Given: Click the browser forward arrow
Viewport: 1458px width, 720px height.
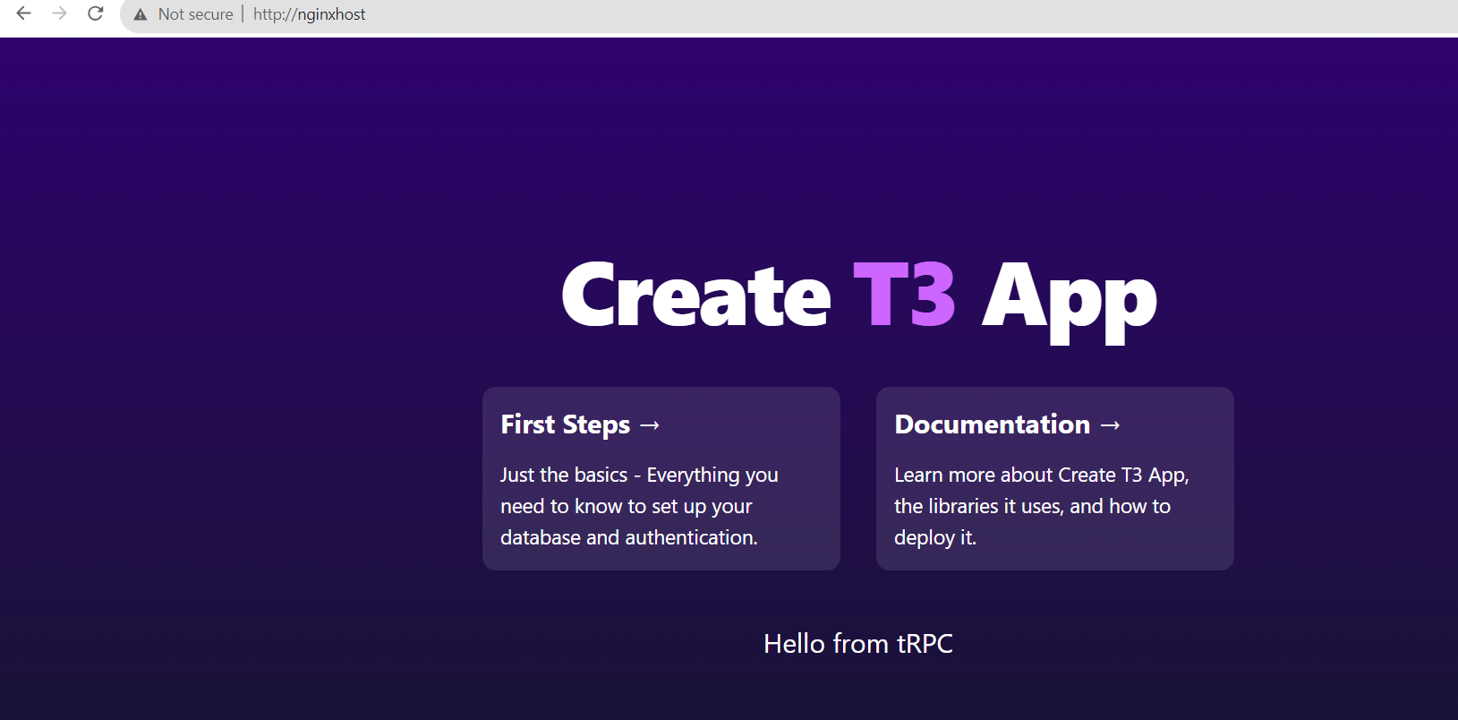Looking at the screenshot, I should 59,13.
